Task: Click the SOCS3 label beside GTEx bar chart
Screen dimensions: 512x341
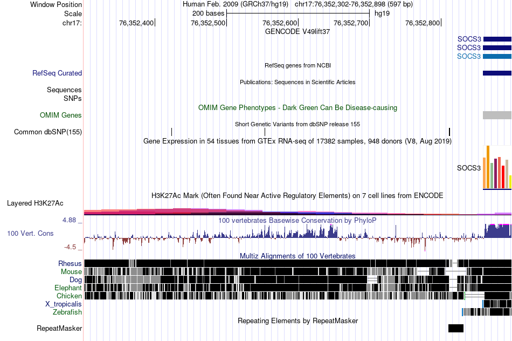Action: coord(469,168)
